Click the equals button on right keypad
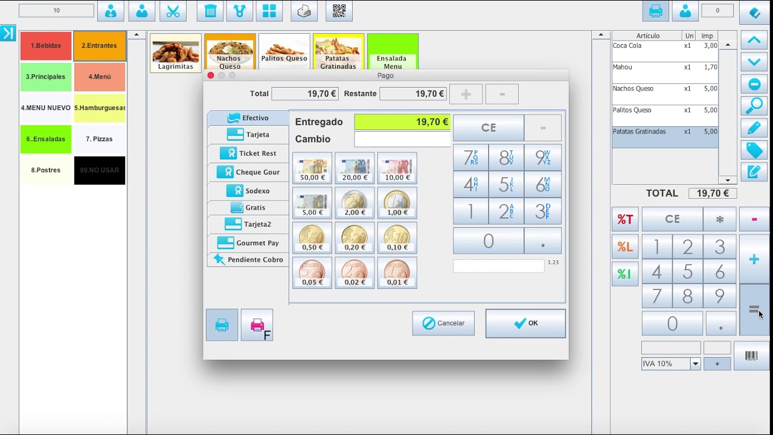The height and width of the screenshot is (435, 773). [754, 310]
